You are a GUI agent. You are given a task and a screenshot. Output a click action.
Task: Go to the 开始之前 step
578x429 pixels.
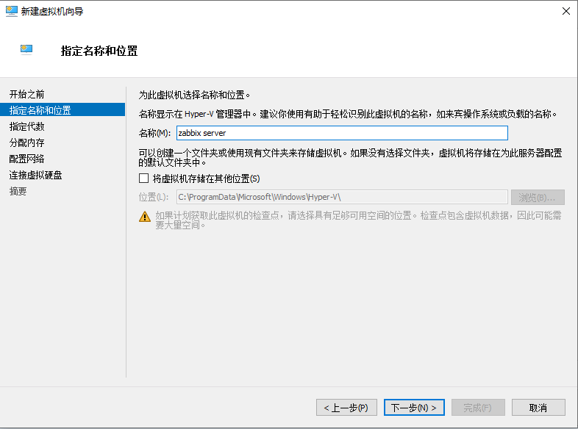coord(27,94)
